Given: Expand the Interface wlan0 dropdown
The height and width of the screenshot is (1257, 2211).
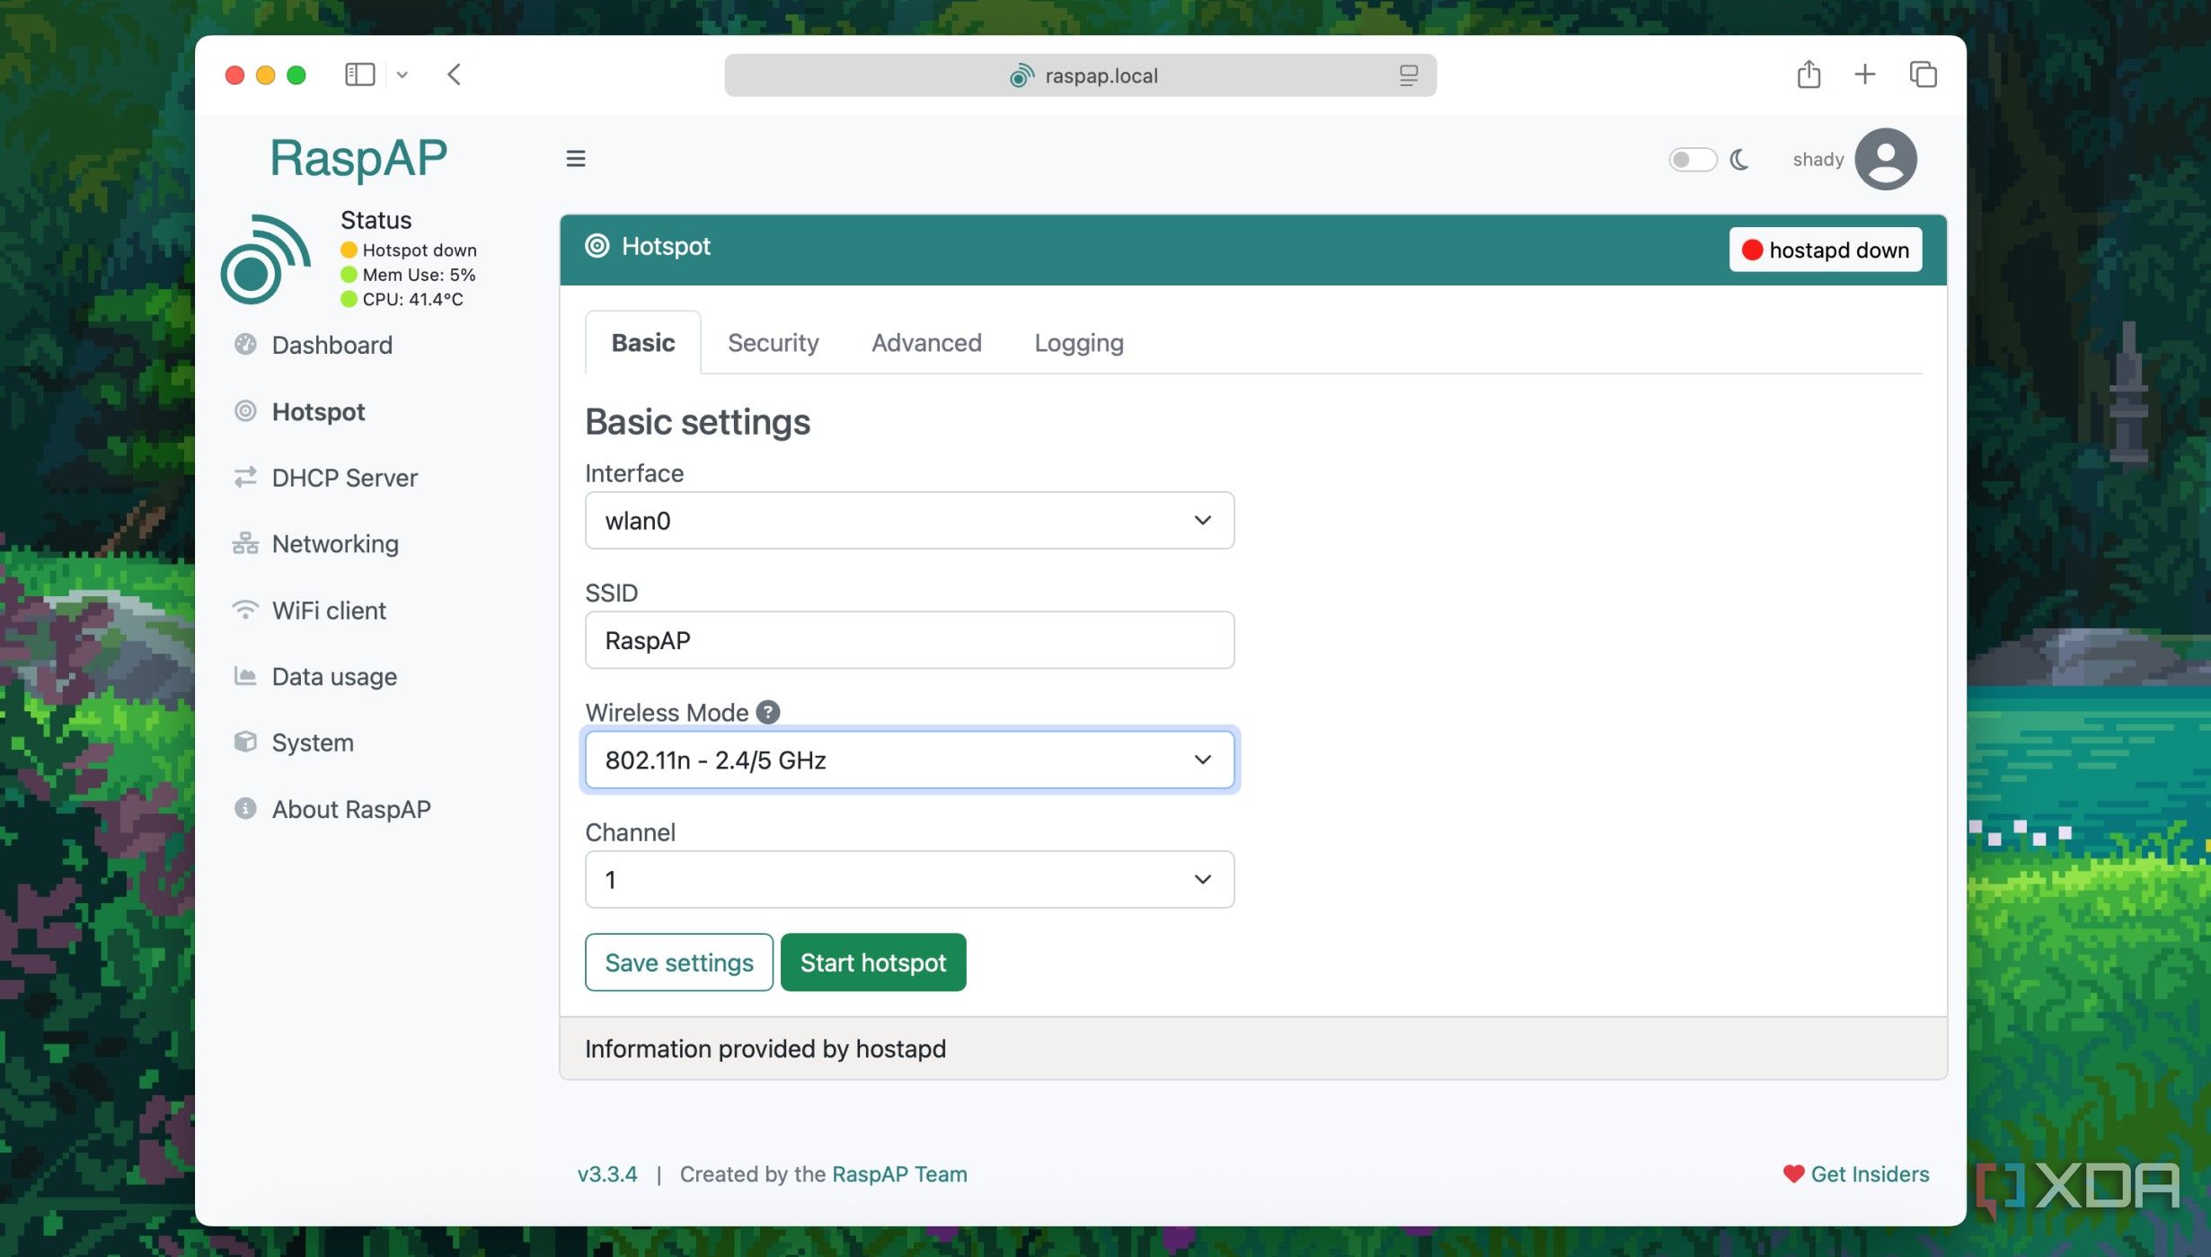Looking at the screenshot, I should coord(909,521).
